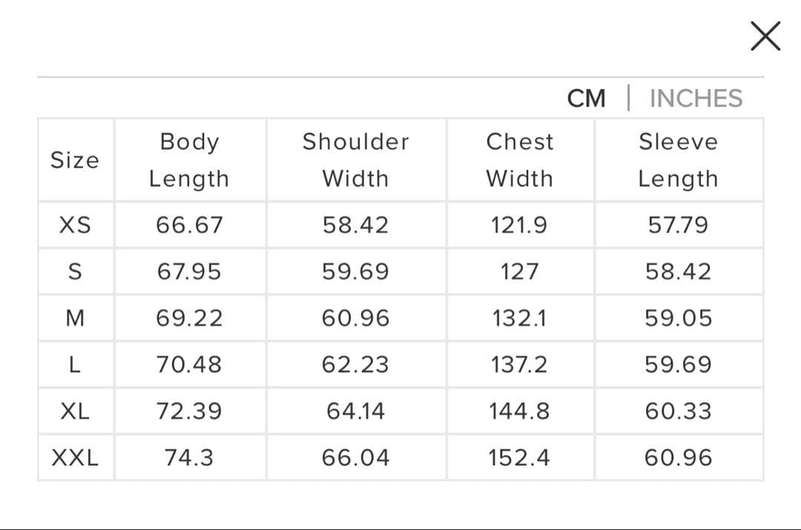Click M shoulder width value 60.96

pyautogui.click(x=355, y=318)
